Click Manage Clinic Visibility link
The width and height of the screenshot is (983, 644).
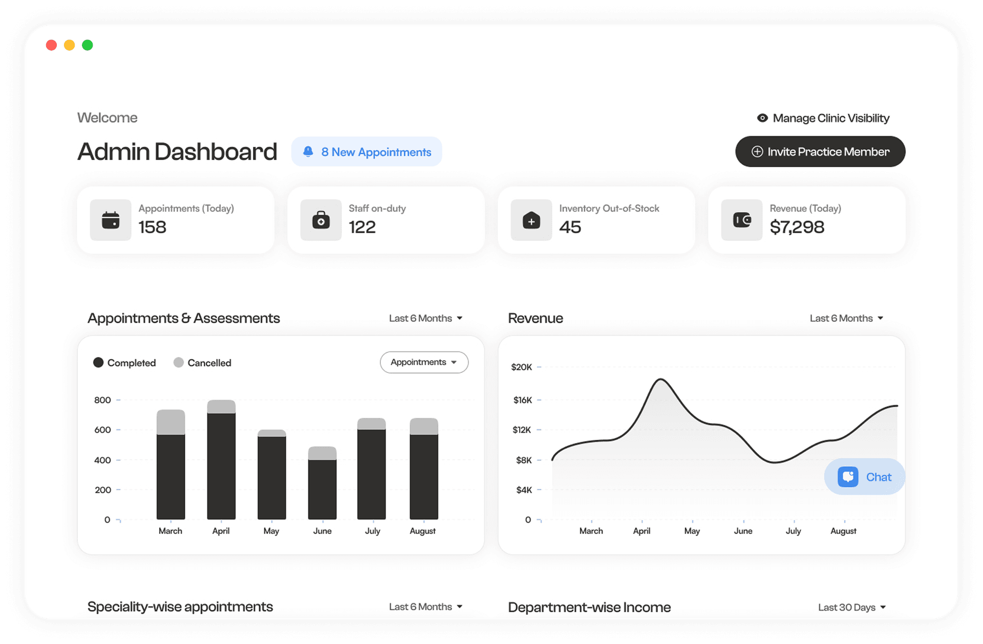click(830, 118)
